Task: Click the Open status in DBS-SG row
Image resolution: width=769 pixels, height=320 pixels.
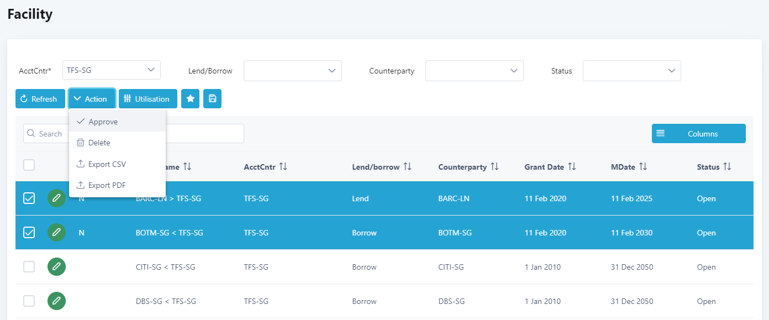Action: 707,301
